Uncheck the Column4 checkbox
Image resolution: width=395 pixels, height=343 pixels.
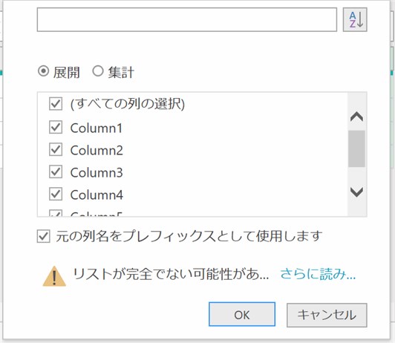56,194
